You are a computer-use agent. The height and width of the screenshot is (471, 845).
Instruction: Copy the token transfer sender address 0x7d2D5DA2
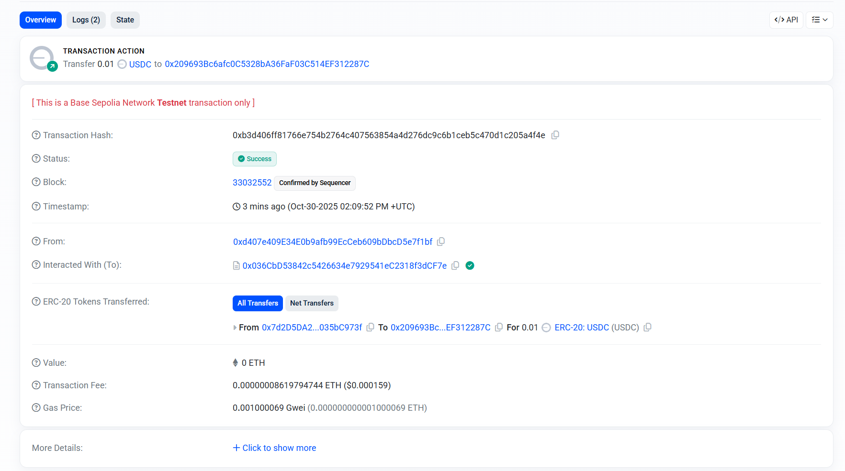click(x=370, y=328)
